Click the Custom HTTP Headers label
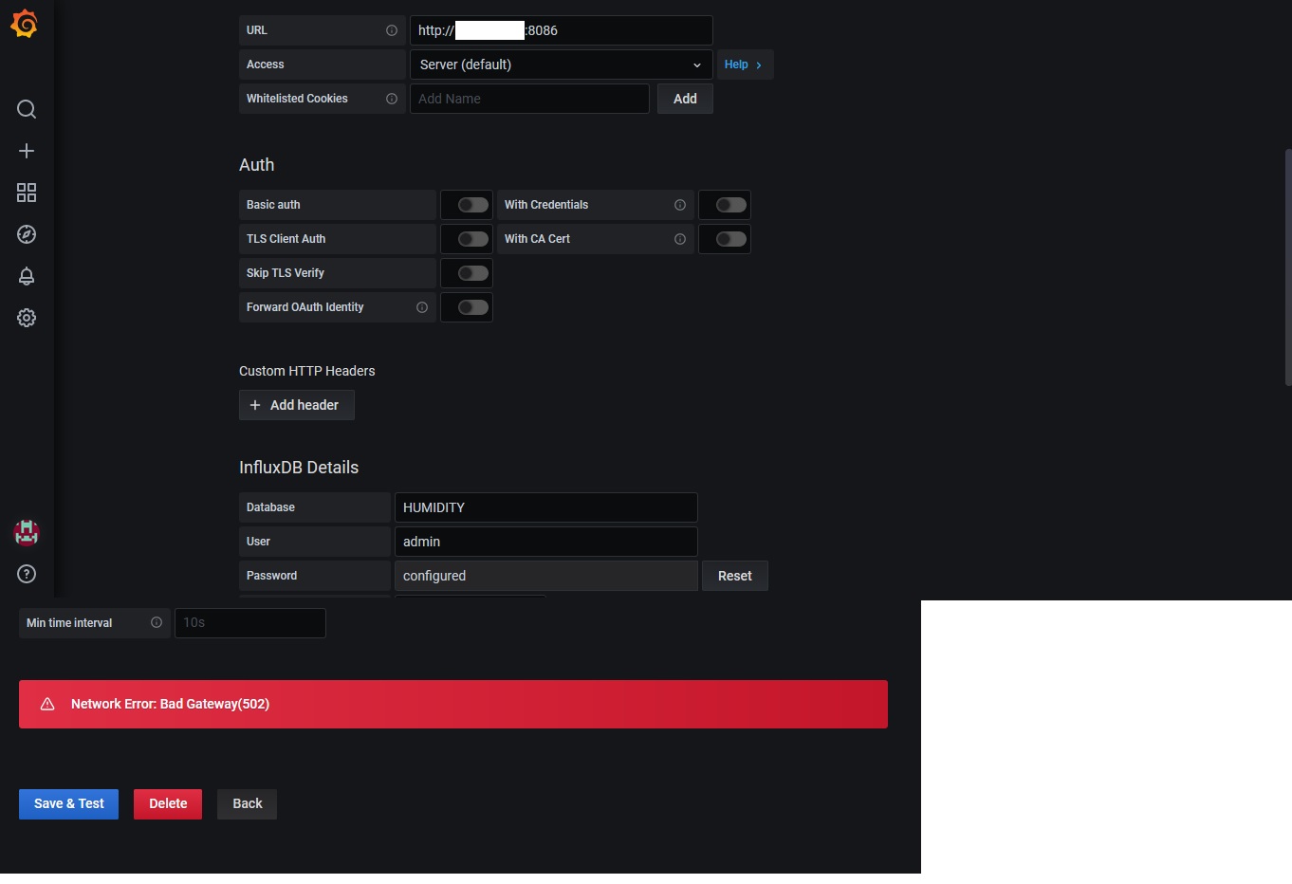The width and height of the screenshot is (1292, 884). pos(307,371)
